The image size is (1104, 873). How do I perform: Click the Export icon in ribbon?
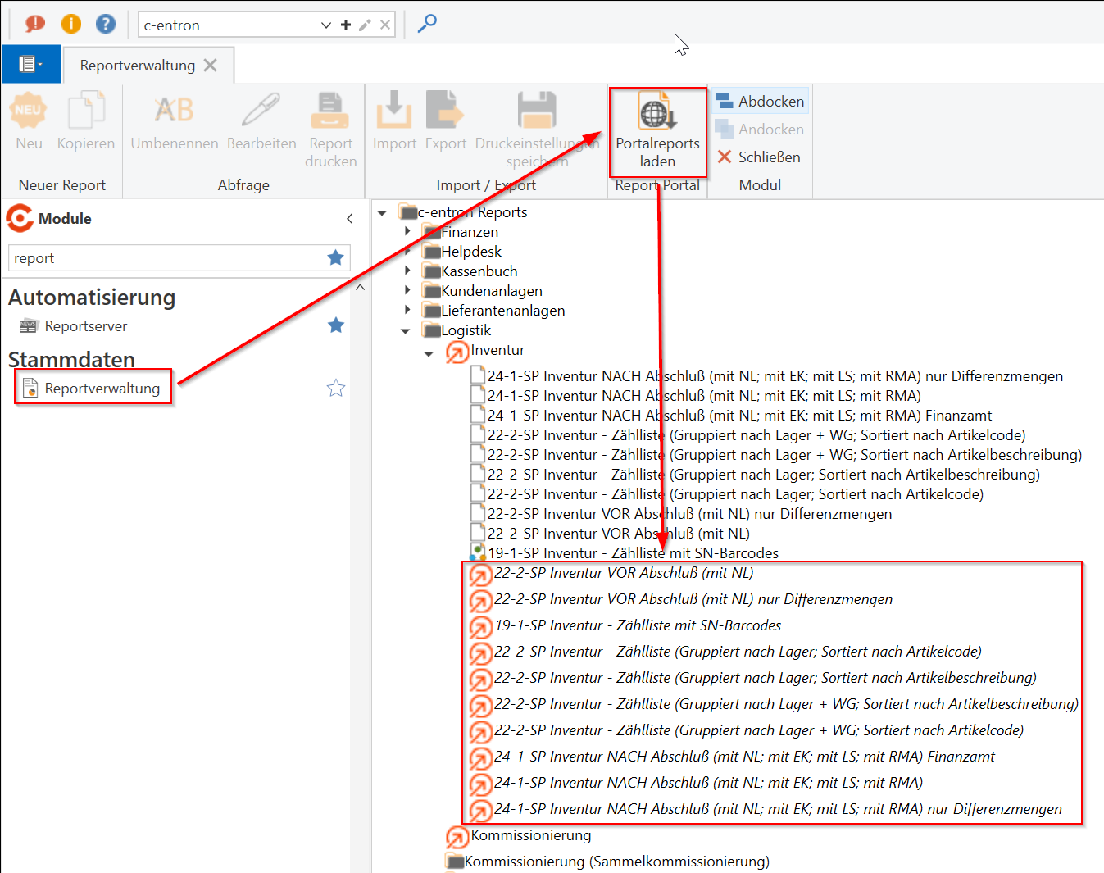(x=445, y=111)
